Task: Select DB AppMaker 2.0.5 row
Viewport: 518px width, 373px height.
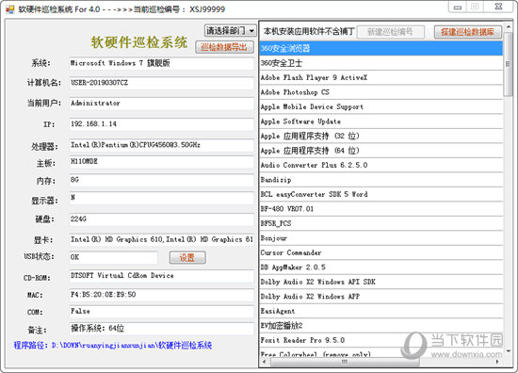Action: click(x=381, y=267)
